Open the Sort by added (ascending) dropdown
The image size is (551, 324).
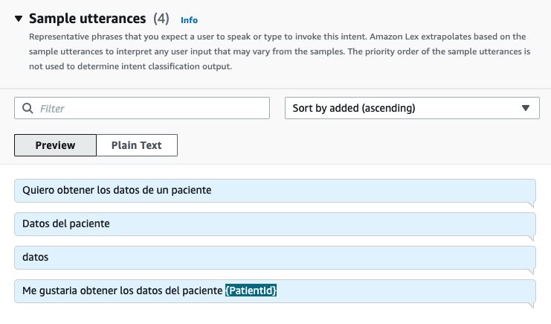[x=402, y=108]
